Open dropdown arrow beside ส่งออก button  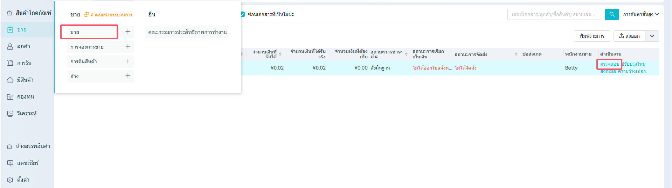click(x=652, y=36)
